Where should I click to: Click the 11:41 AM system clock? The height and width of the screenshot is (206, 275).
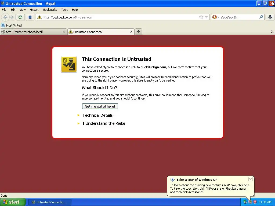[x=265, y=202]
